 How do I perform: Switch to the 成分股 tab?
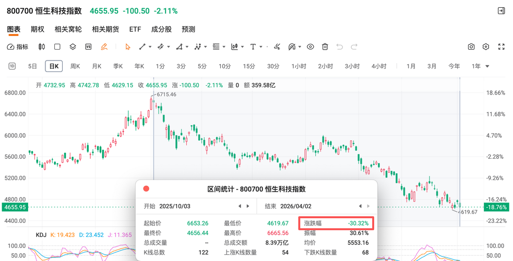[x=161, y=29]
